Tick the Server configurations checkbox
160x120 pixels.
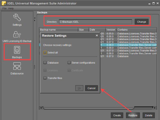[x=69, y=63]
